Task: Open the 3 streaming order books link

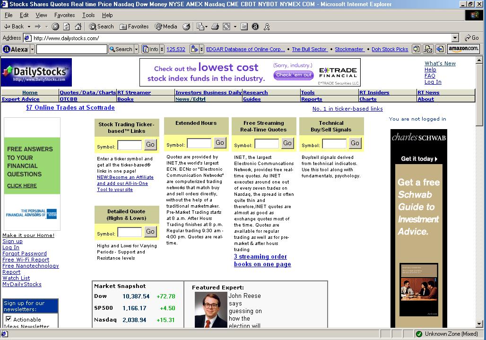Action: click(x=262, y=261)
